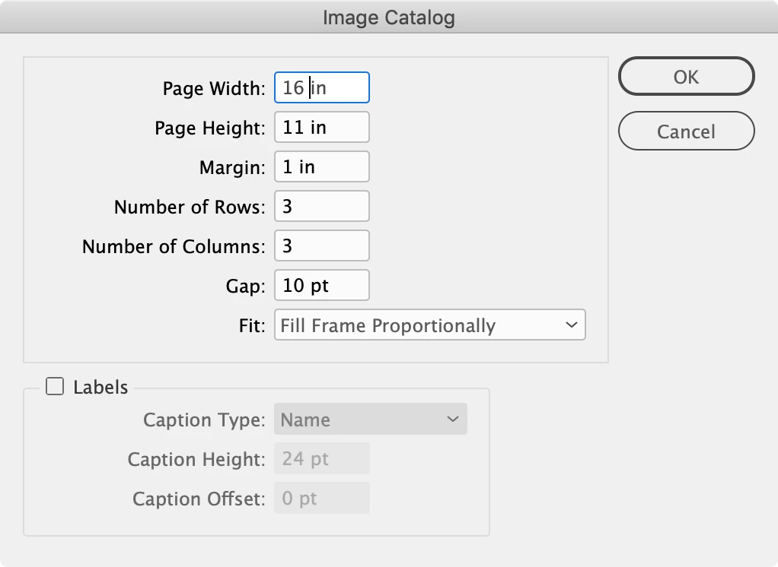Click the Caption Height field

point(321,459)
